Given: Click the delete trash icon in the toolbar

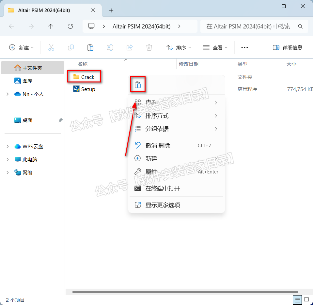Looking at the screenshot, I should 149,48.
